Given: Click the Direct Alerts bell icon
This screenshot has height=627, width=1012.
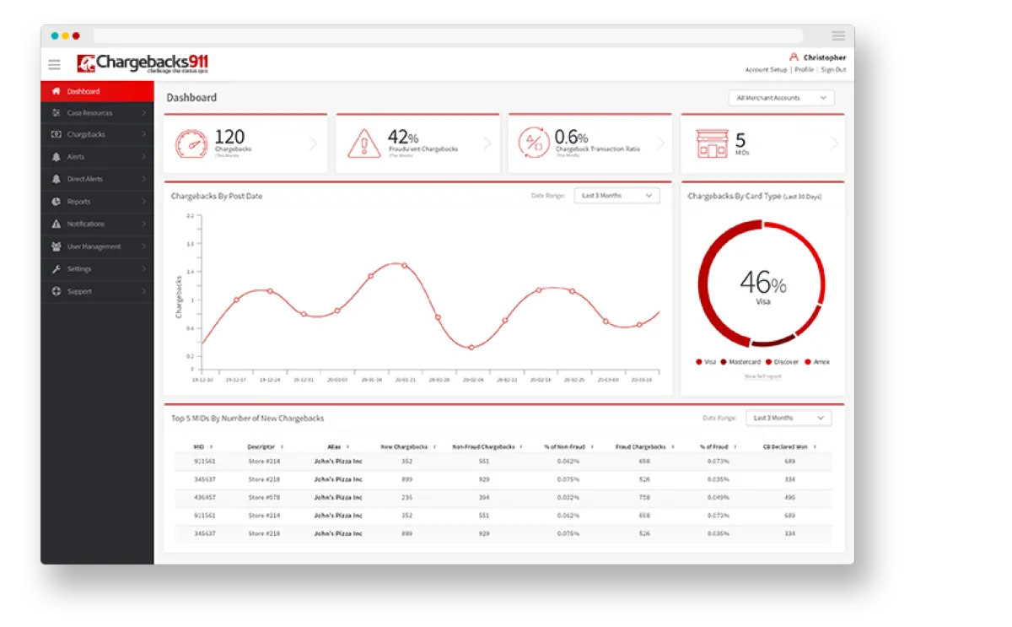Looking at the screenshot, I should (57, 179).
